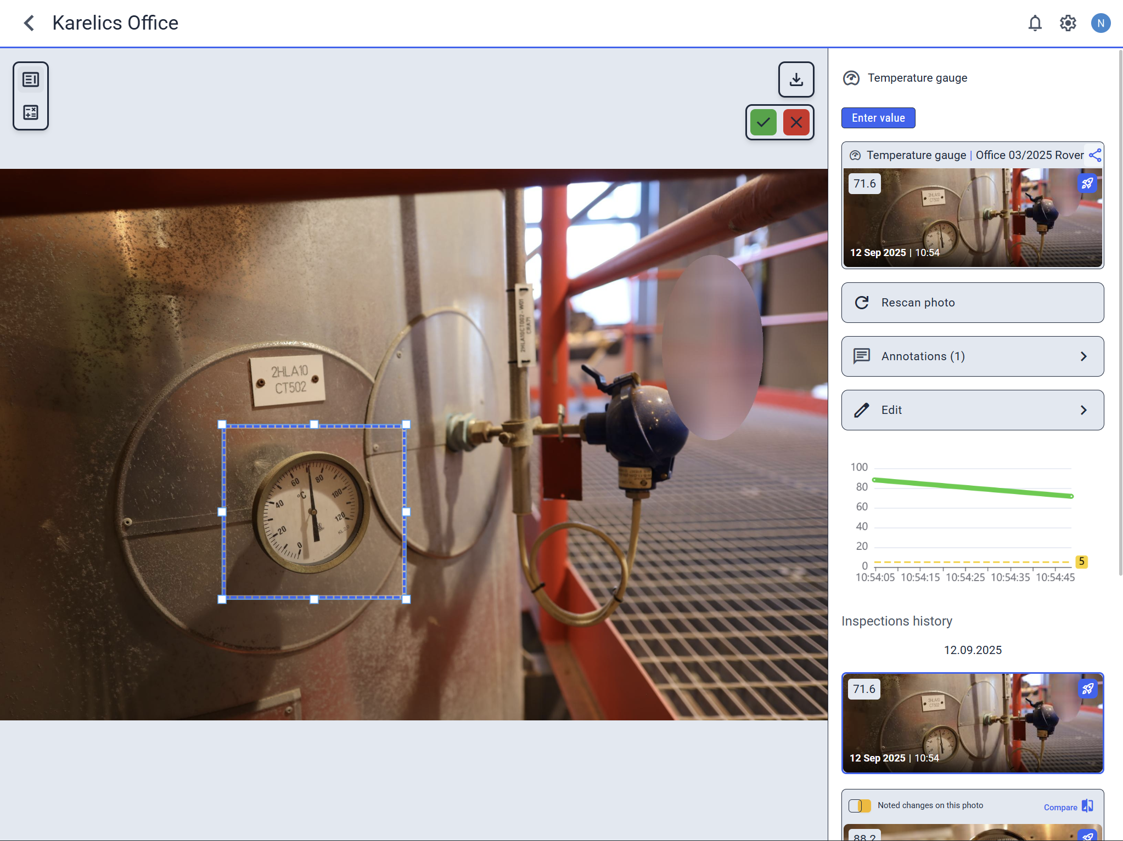Approve reading with the green checkmark

click(x=763, y=122)
